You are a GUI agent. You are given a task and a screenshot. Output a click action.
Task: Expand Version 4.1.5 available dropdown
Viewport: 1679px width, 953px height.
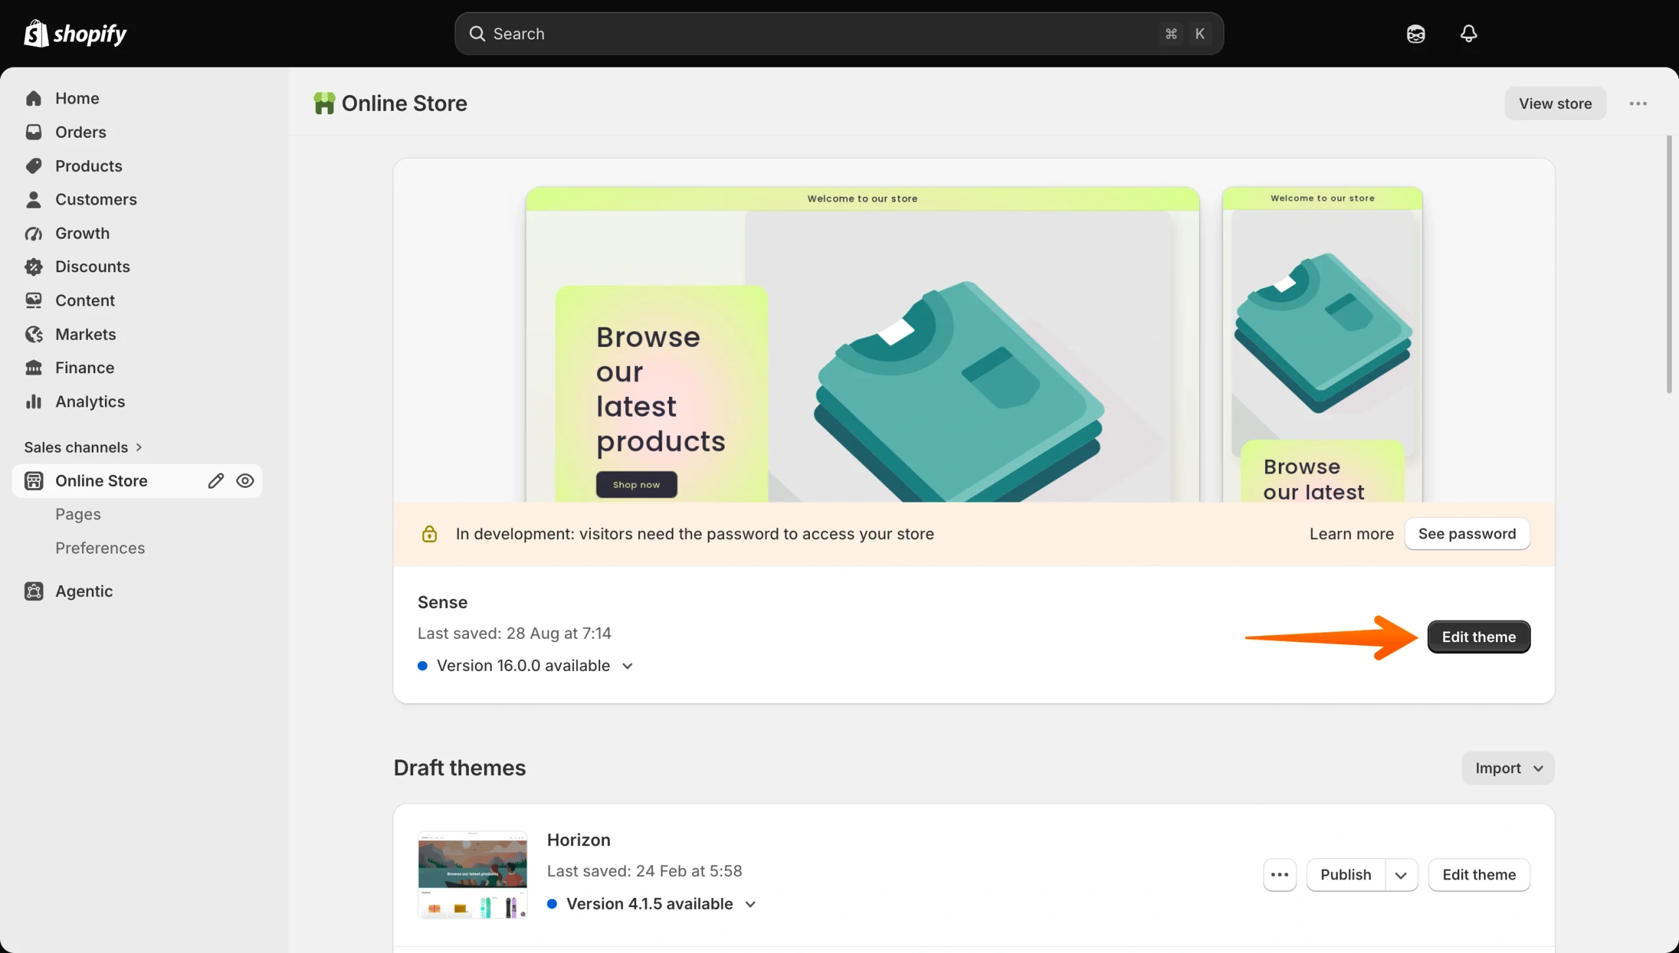750,904
